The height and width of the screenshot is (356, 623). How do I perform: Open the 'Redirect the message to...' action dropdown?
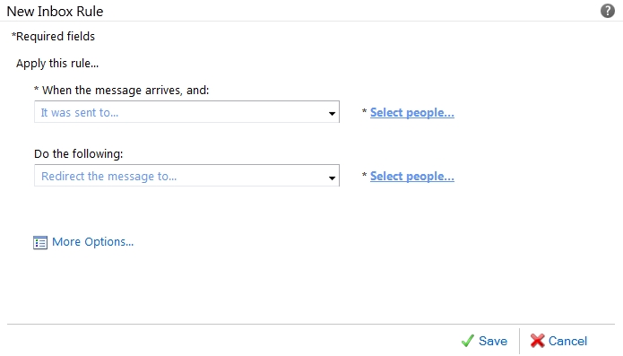point(186,176)
